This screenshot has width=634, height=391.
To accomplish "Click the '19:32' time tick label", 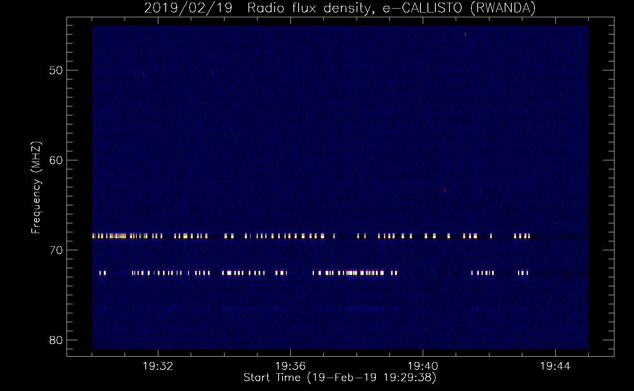I will 158,366.
